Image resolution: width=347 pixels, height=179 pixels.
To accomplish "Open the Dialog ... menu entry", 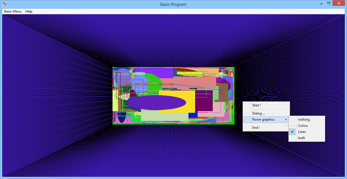I will 266,113.
